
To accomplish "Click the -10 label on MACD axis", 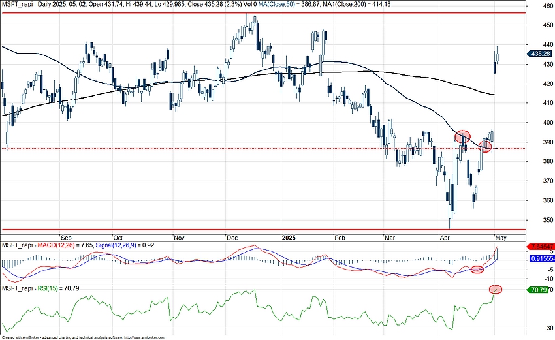I will coord(548,279).
